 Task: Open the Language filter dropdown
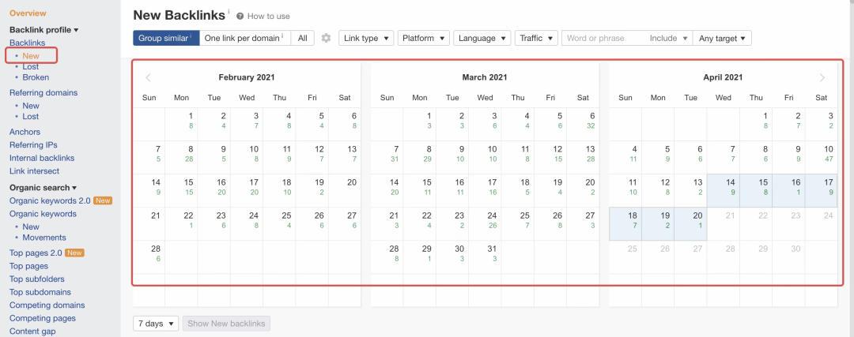click(x=482, y=38)
